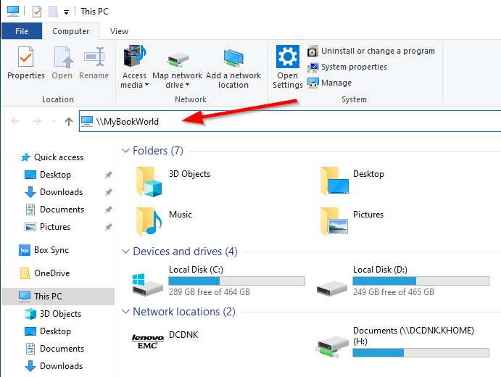Open the Customize Quick Access Toolbar dropdown
Viewport: 501px width, 377px height.
(x=66, y=12)
